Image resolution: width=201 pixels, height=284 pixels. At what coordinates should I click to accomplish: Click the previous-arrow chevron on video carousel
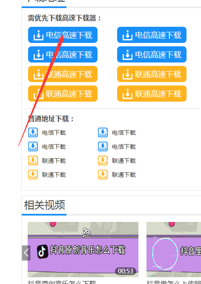pyautogui.click(x=26, y=253)
